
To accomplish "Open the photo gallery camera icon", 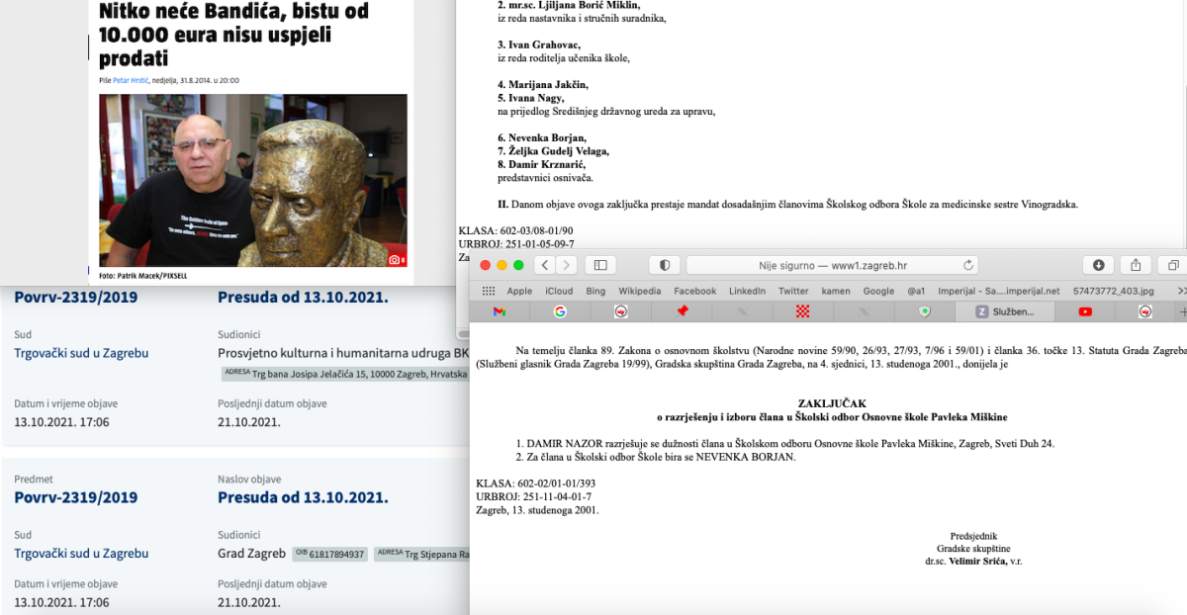I will [395, 258].
